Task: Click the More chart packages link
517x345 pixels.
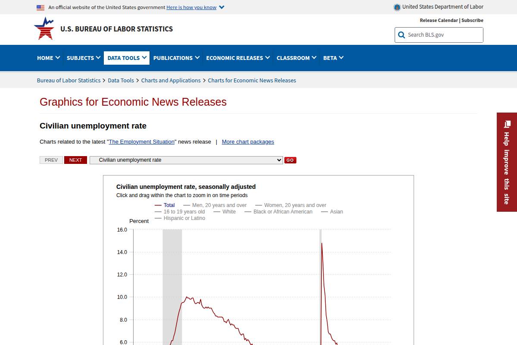Action: pyautogui.click(x=248, y=141)
